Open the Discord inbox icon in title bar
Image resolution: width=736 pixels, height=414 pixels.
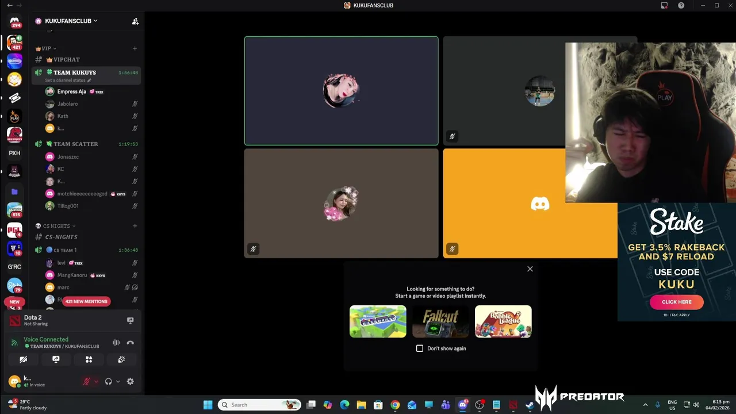tap(664, 5)
